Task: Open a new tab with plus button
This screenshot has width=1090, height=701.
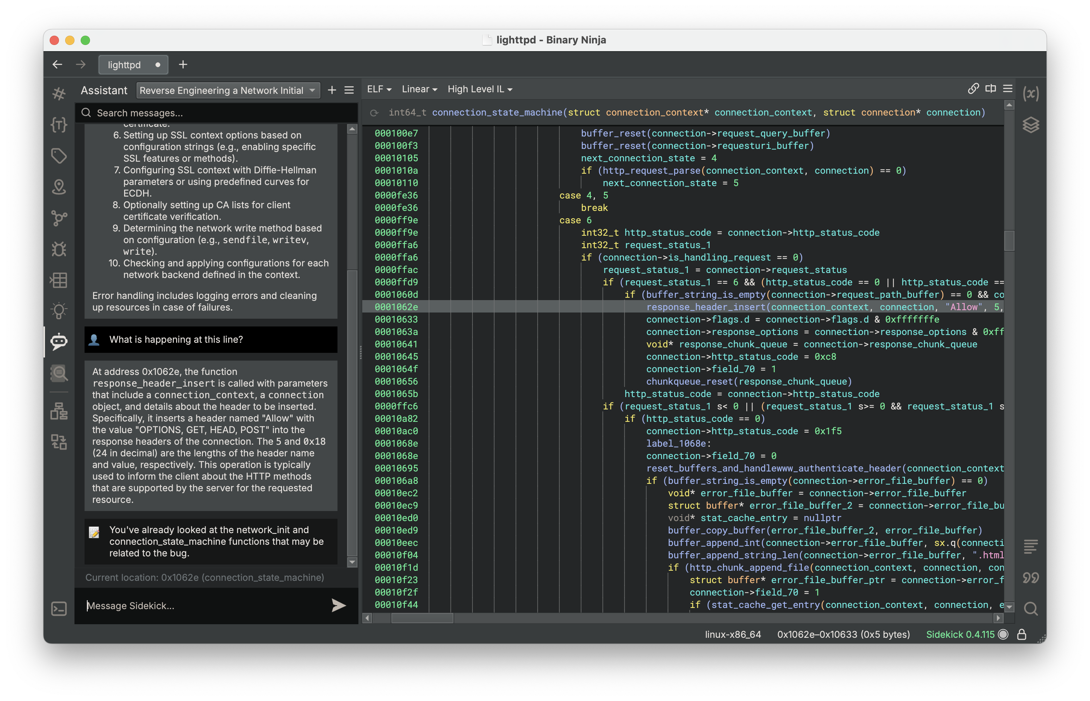Action: point(183,65)
